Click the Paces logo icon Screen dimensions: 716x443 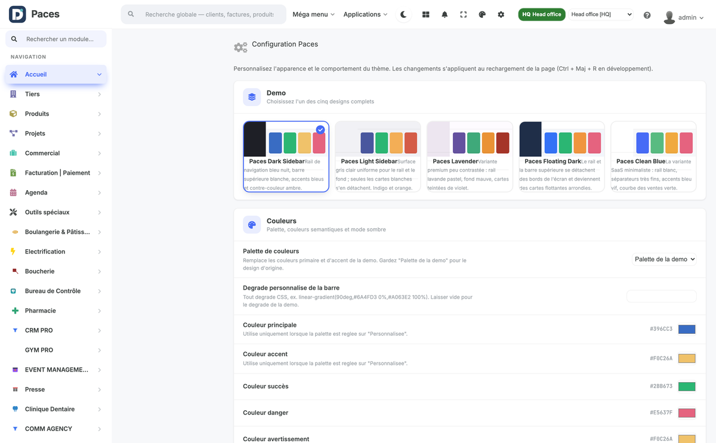click(x=18, y=14)
